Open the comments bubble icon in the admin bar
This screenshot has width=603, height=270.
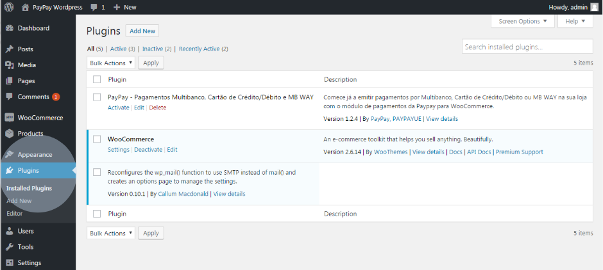(x=94, y=7)
